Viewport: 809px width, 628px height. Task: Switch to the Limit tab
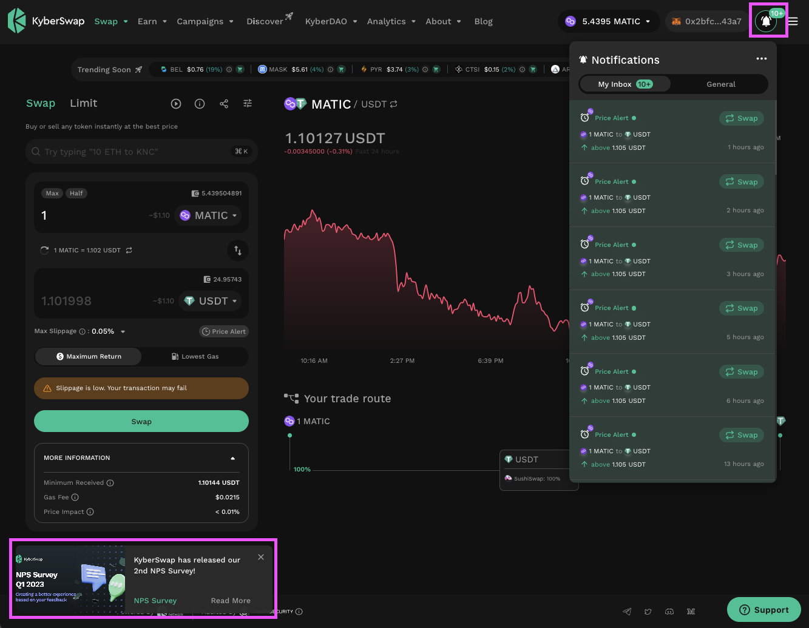pos(83,103)
